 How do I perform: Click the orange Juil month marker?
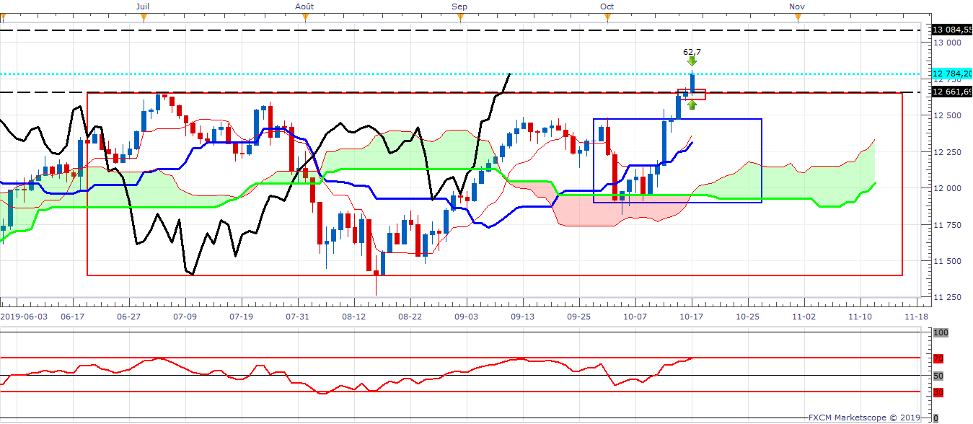[x=144, y=18]
